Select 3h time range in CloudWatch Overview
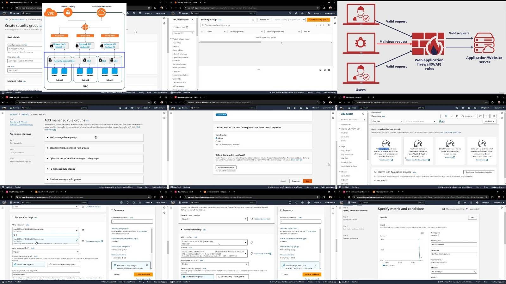Screen dimensions: 506x284 point(446,116)
